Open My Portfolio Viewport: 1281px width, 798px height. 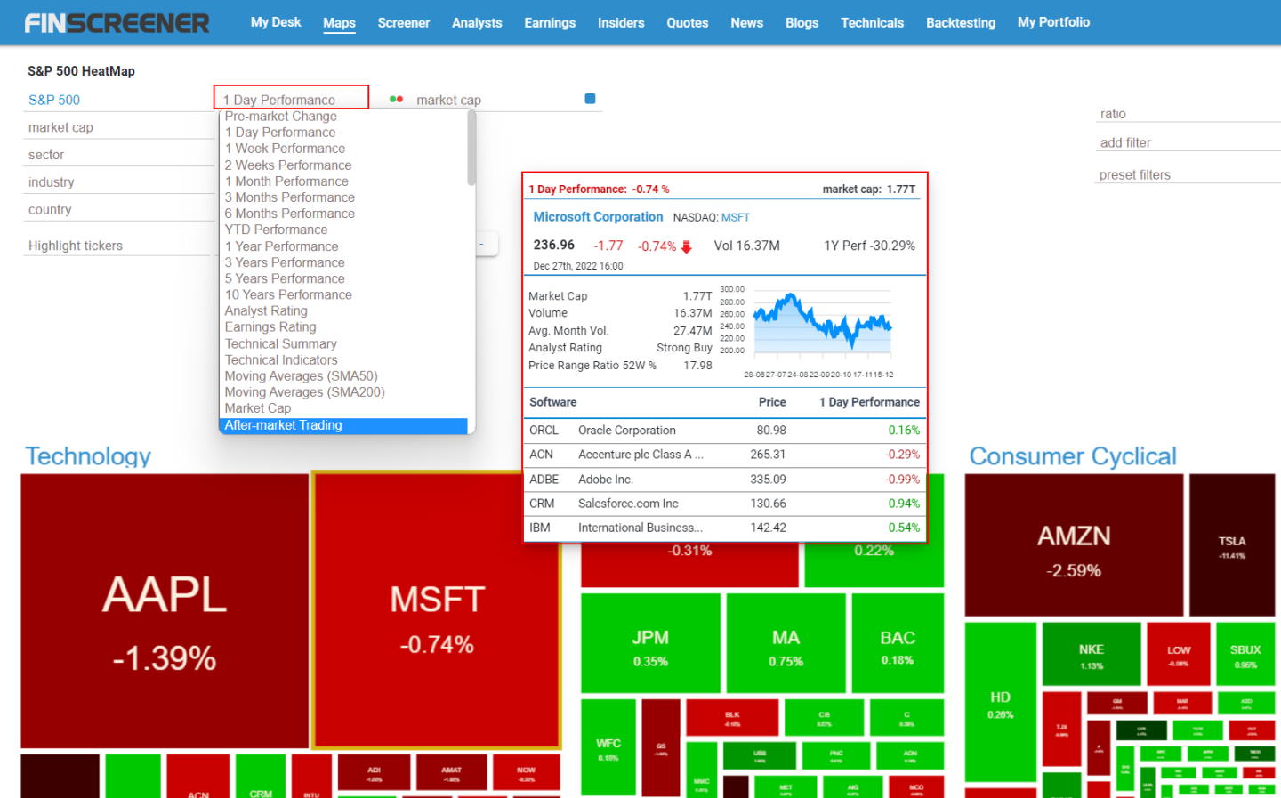tap(1054, 22)
